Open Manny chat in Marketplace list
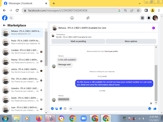 [x=22, y=61]
